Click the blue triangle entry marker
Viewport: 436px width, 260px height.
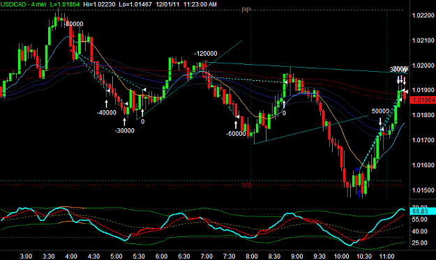[x=358, y=169]
